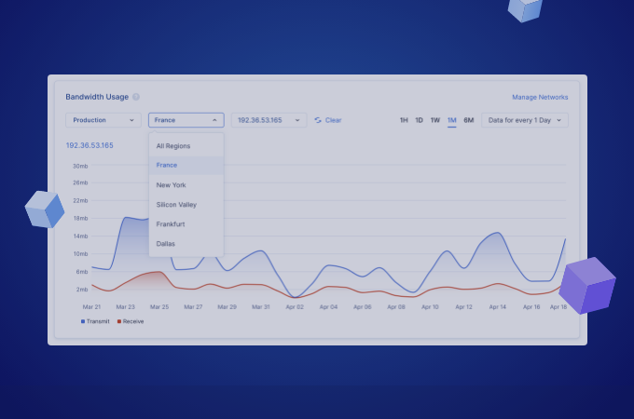Switch to the 1D time range
This screenshot has height=419, width=634.
(419, 120)
